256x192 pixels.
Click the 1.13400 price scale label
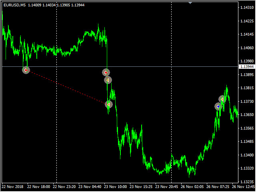247,155
